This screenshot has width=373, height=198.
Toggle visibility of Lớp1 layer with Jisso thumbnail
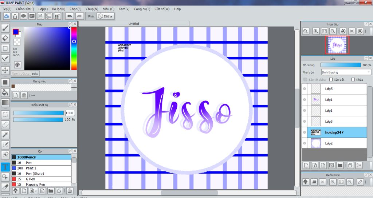click(x=305, y=100)
